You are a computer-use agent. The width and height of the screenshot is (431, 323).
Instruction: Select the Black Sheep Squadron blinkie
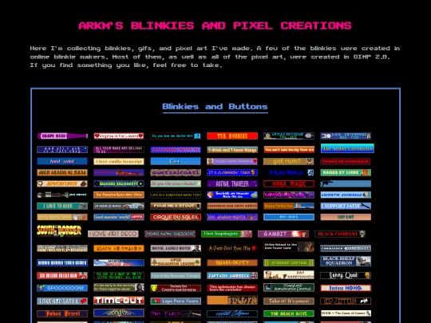(x=346, y=261)
